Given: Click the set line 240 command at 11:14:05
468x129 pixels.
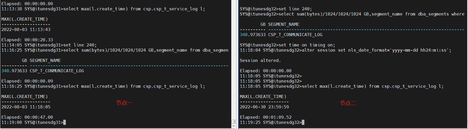Looking at the screenshot, I should (x=80, y=45).
